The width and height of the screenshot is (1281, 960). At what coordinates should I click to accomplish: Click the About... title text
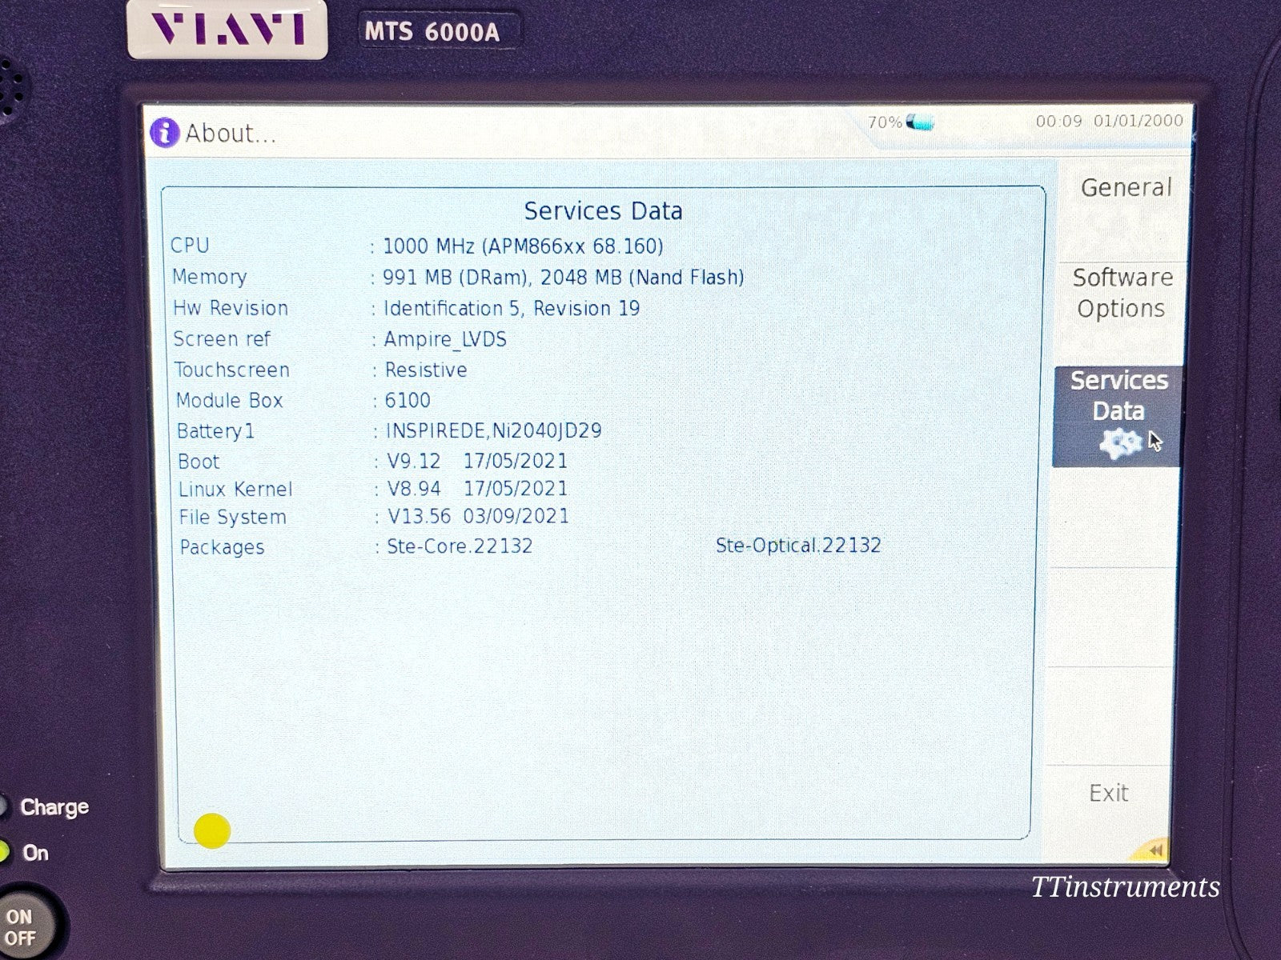coord(231,134)
